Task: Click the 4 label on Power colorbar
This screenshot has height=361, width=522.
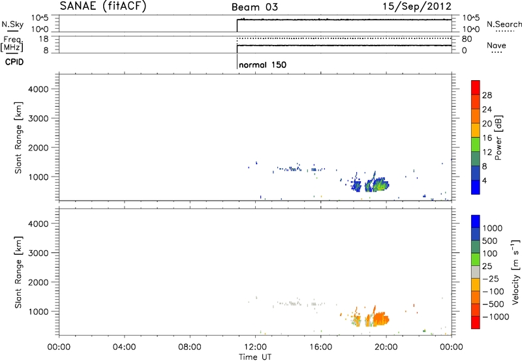Action: click(x=485, y=181)
